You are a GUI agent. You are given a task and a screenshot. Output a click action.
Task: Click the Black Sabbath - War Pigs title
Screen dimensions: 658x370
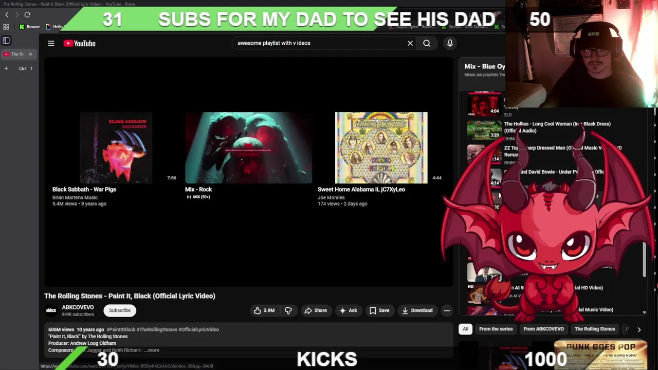click(x=84, y=189)
